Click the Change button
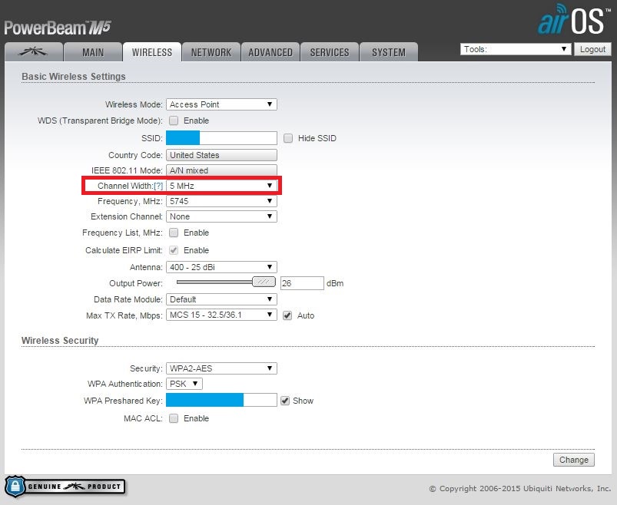This screenshot has width=617, height=505. pos(574,460)
